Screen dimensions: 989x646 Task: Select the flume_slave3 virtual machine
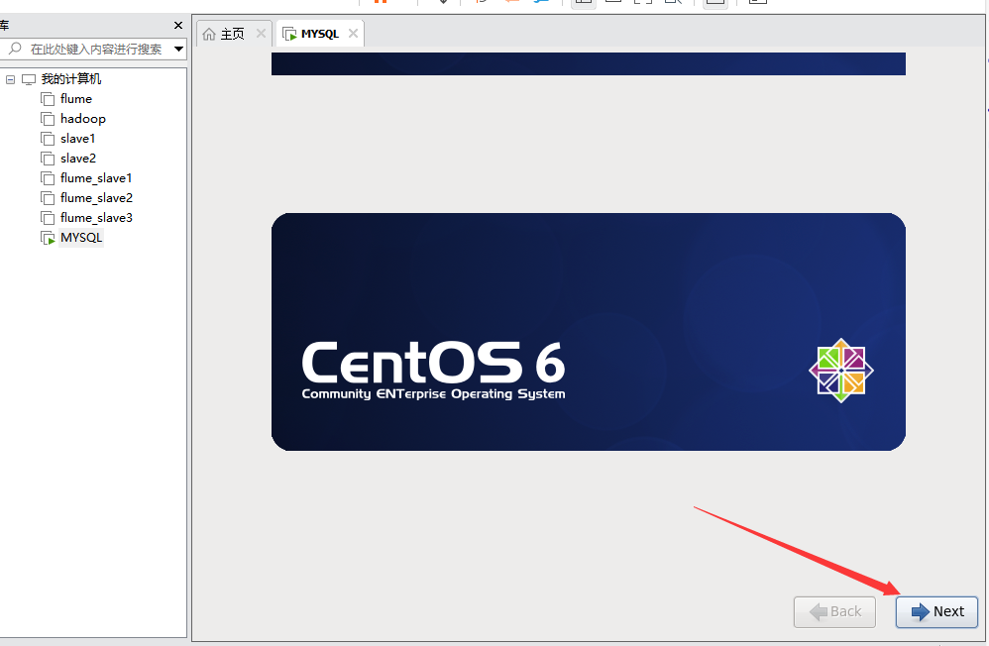96,218
